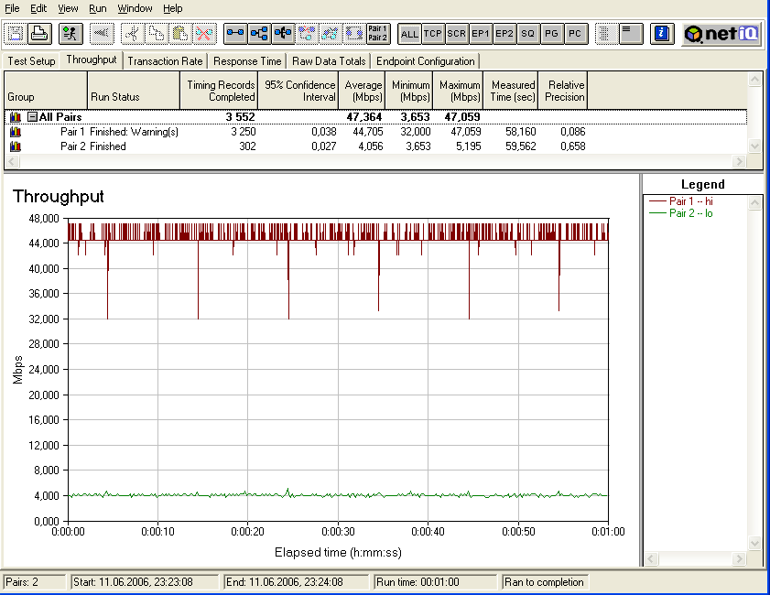Screen dimensions: 770x595
Task: Click the NetIQ logo button
Action: [x=719, y=34]
